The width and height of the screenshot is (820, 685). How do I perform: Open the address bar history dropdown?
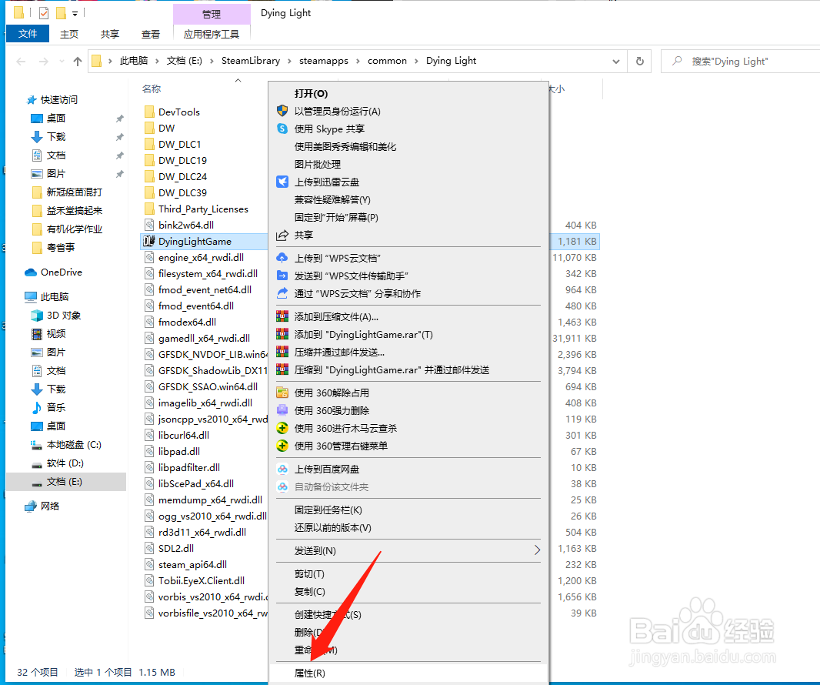(615, 62)
